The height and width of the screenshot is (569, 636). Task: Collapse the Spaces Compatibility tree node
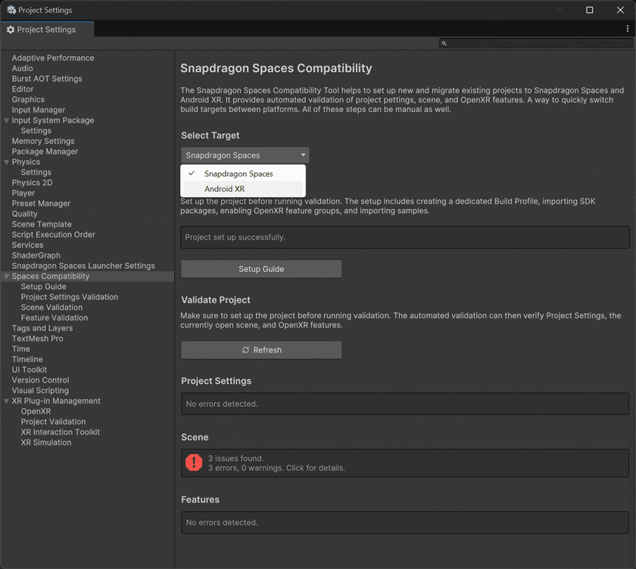coord(7,277)
